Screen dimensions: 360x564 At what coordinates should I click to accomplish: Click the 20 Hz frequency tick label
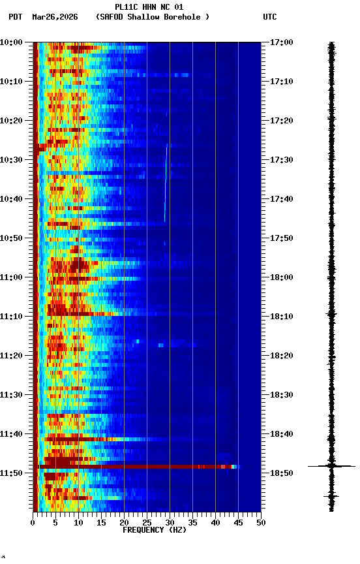click(124, 523)
